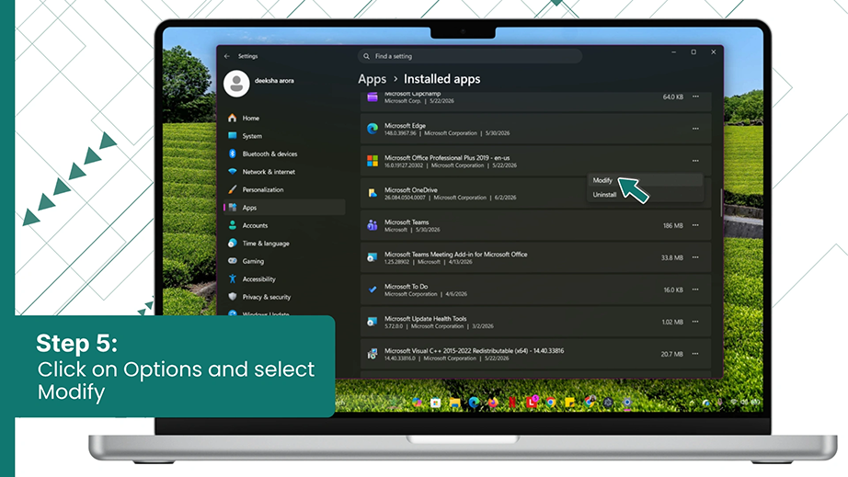Image resolution: width=848 pixels, height=477 pixels.
Task: Click the Microsoft Clipchamp app icon
Action: tap(372, 97)
